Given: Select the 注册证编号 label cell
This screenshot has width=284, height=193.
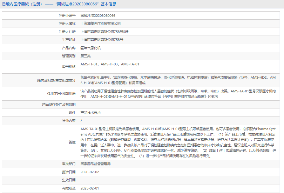Looking at the screenshot, I should [x=67, y=16].
